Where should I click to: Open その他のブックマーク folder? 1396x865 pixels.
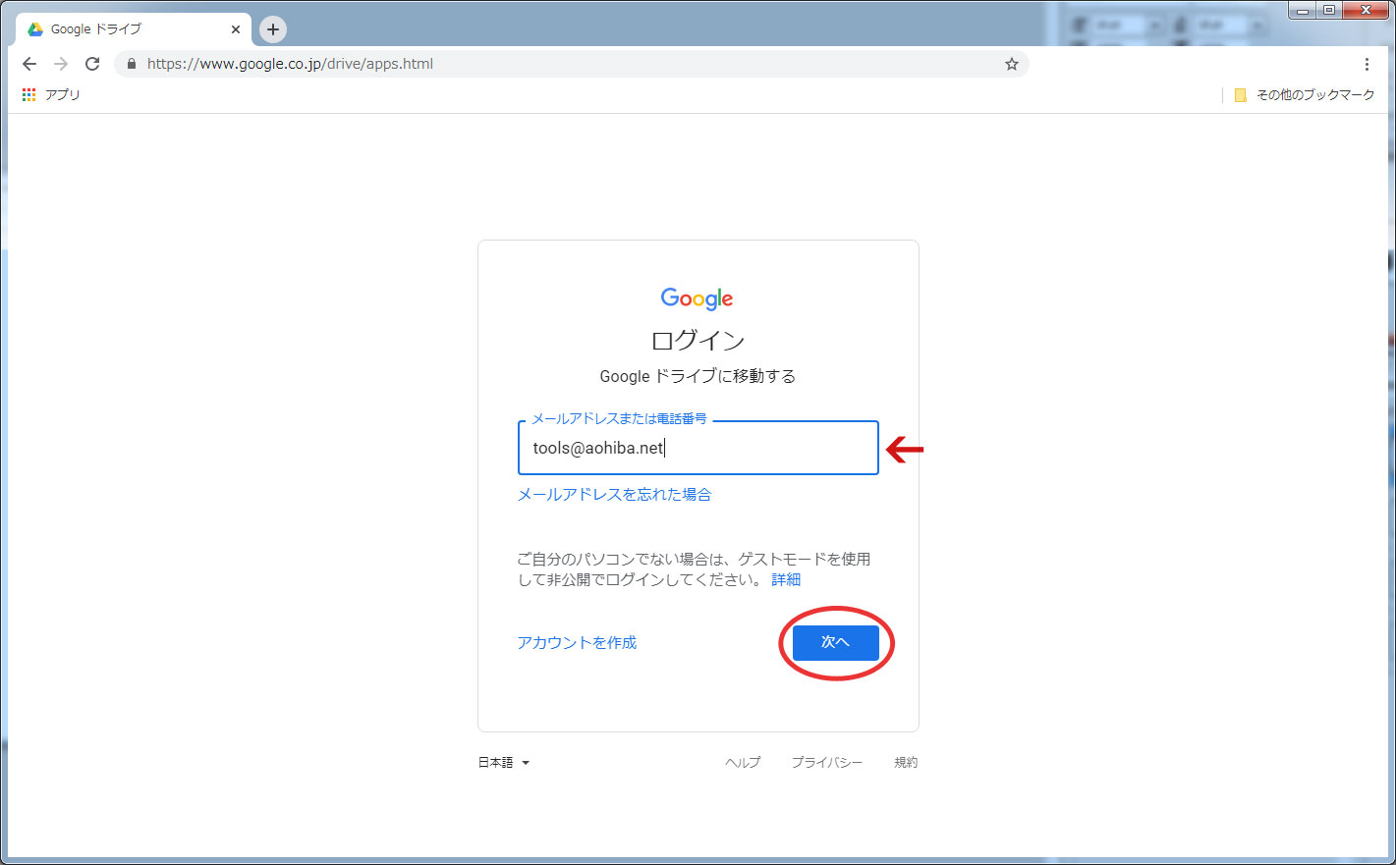click(x=1305, y=94)
